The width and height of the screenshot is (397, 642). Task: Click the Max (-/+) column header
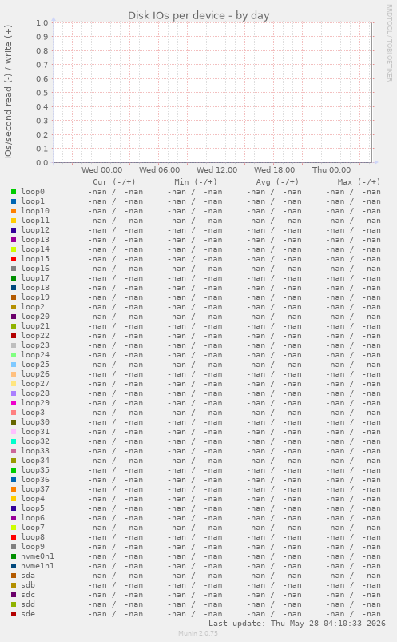(x=359, y=181)
